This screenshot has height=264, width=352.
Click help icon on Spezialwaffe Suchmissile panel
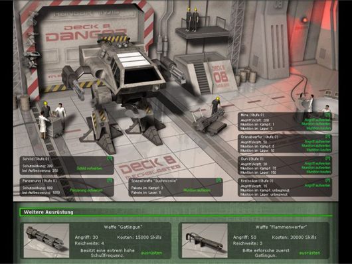point(219,180)
